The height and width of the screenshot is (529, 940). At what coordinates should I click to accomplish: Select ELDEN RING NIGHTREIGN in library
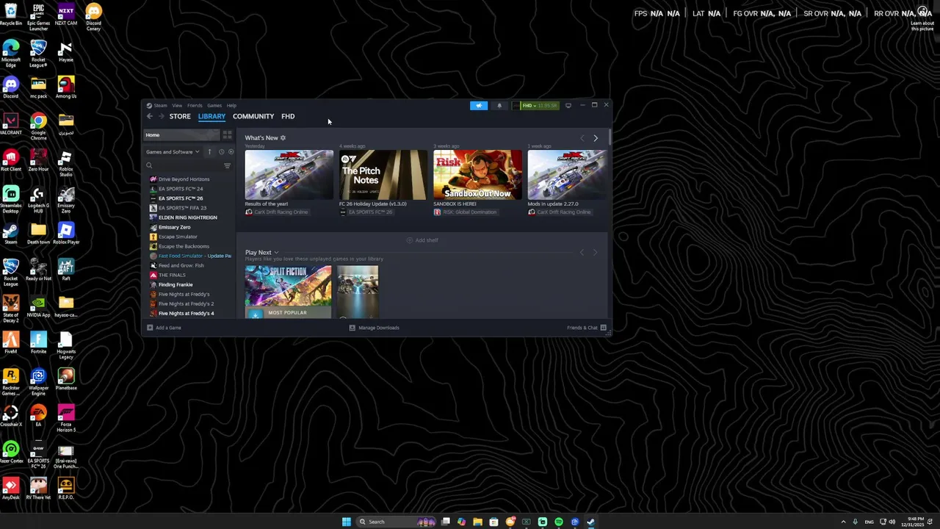(x=188, y=217)
